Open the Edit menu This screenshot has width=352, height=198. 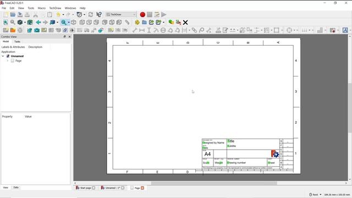point(12,8)
